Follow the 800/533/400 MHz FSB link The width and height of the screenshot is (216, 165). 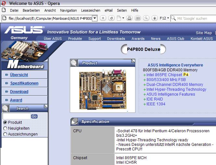point(166,80)
